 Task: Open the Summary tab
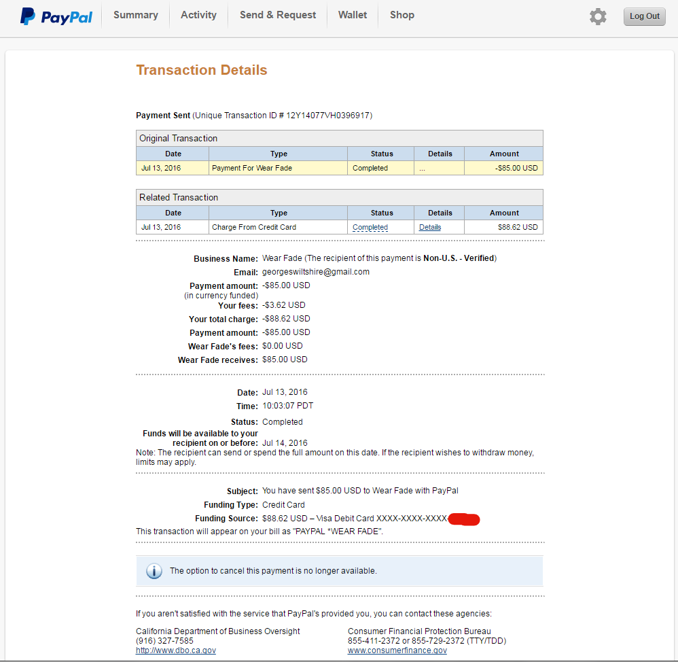pyautogui.click(x=136, y=15)
